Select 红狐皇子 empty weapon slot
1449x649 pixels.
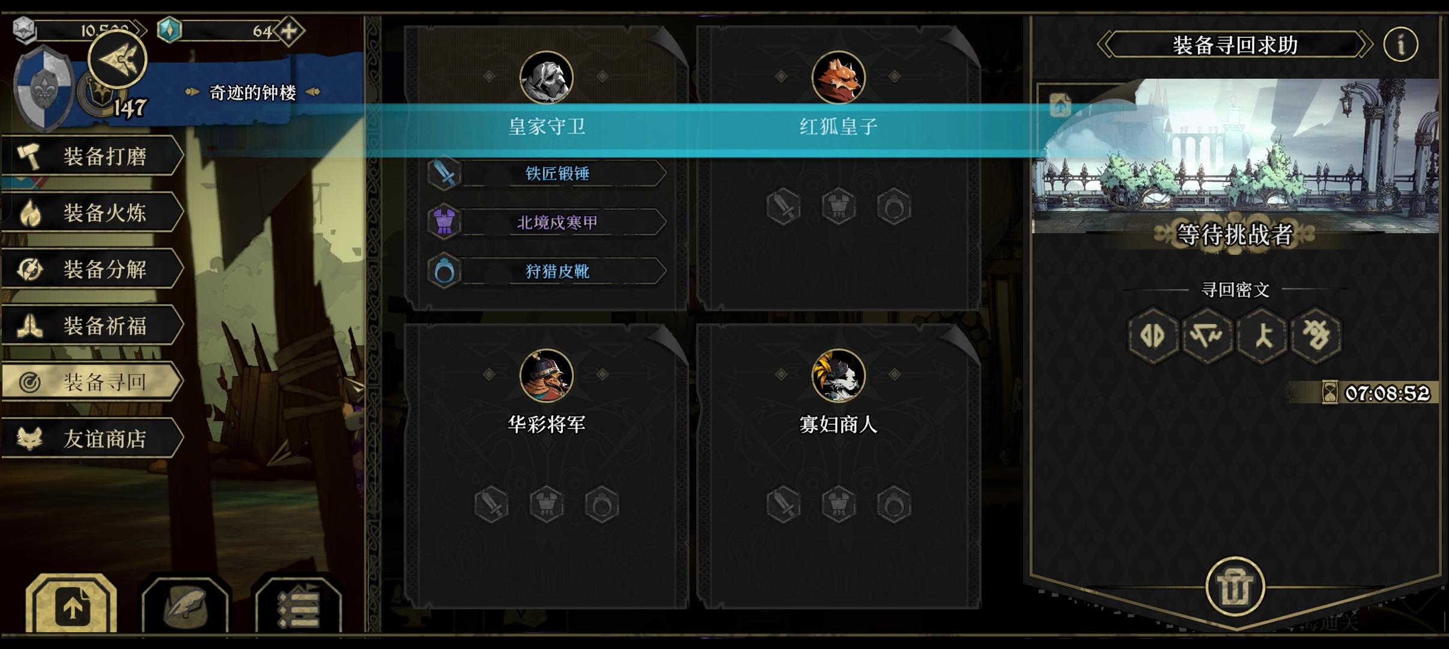tap(783, 206)
